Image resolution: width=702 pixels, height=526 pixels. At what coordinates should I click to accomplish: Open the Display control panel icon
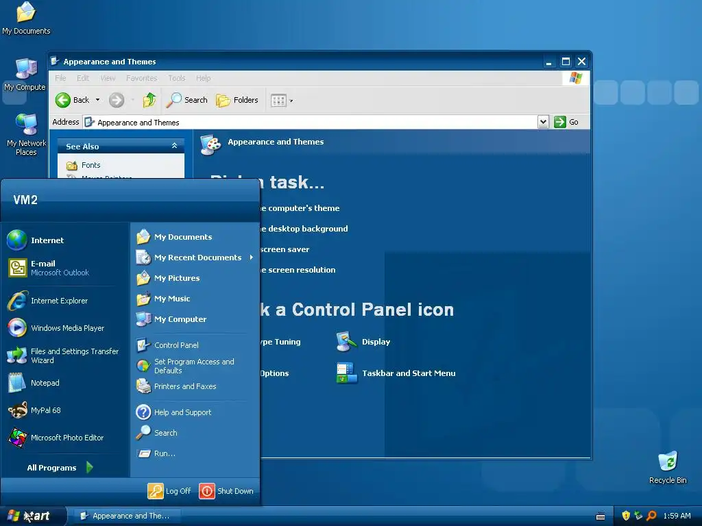point(363,342)
